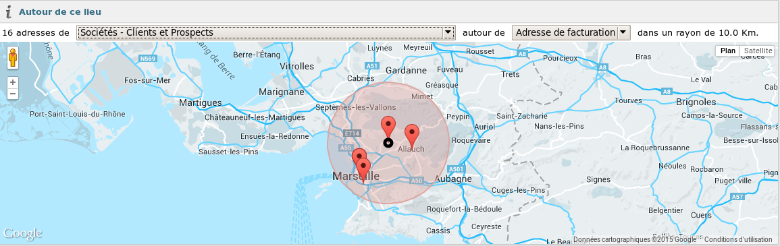Click the Cuges-les-Pins label
This screenshot has height=246, width=780.
(518, 191)
